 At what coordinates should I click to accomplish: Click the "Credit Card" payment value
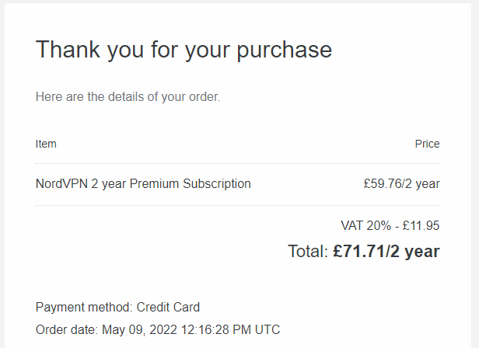coord(168,307)
